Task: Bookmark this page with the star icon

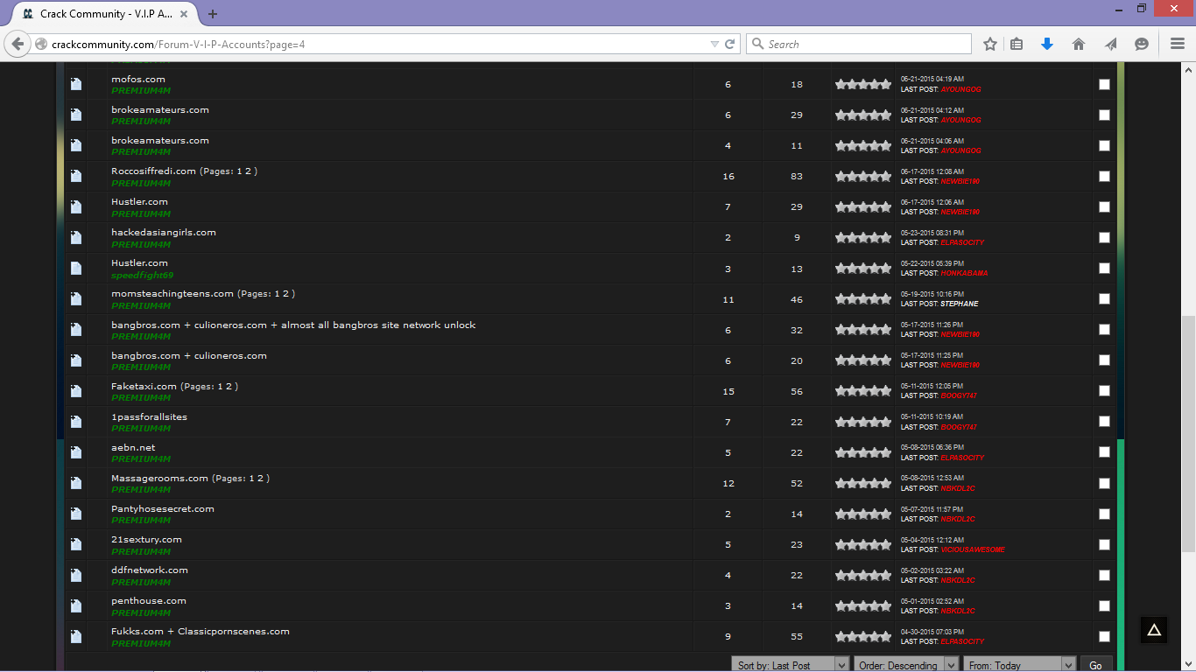Action: (990, 44)
